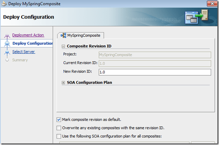Select the Deploy Configuration step
219x145 pixels.
33,43
